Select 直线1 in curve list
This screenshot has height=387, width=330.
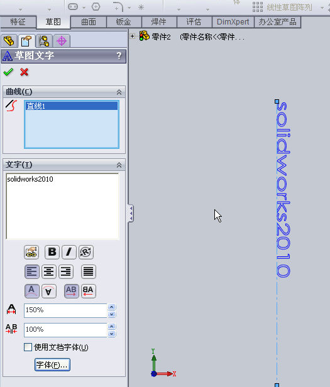pyautogui.click(x=72, y=106)
